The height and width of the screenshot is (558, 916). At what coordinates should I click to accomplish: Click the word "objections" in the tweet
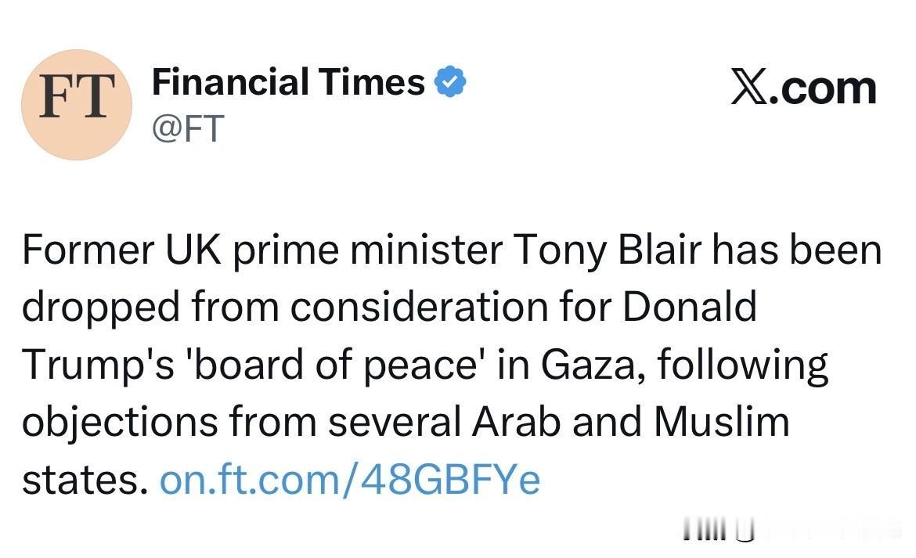tap(119, 423)
